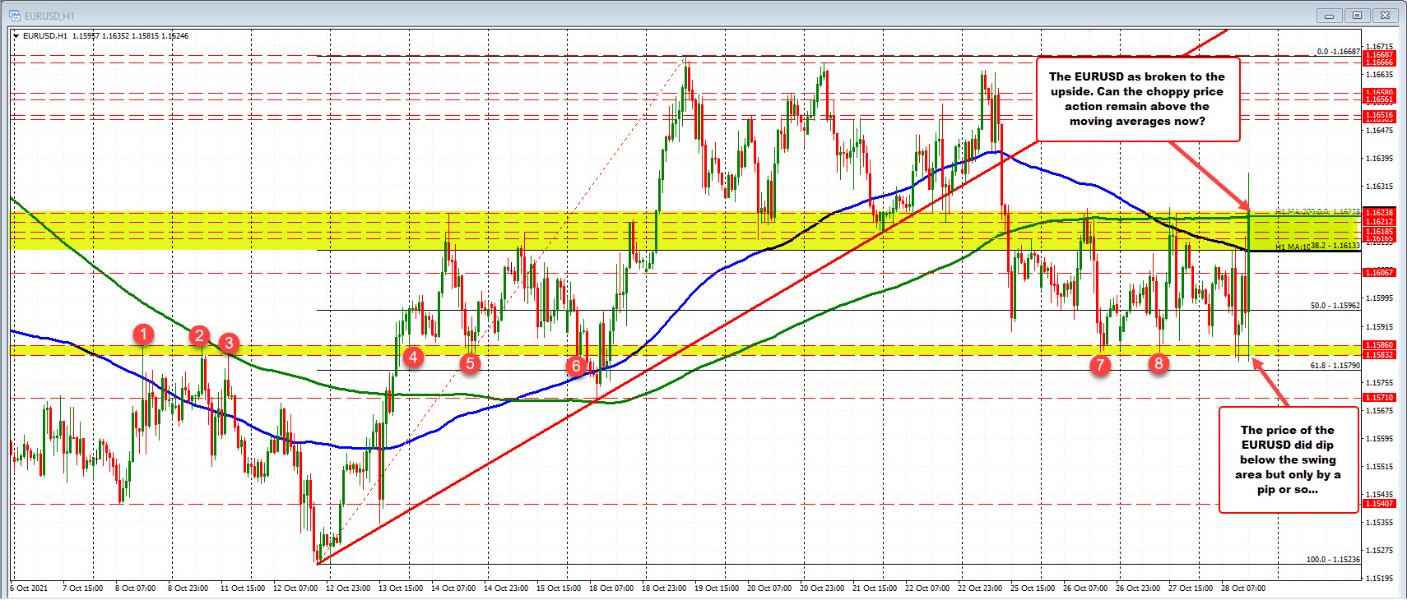Screen dimensions: 1407x600
Task: Restore the chart window with middle title button
Action: tap(1357, 15)
